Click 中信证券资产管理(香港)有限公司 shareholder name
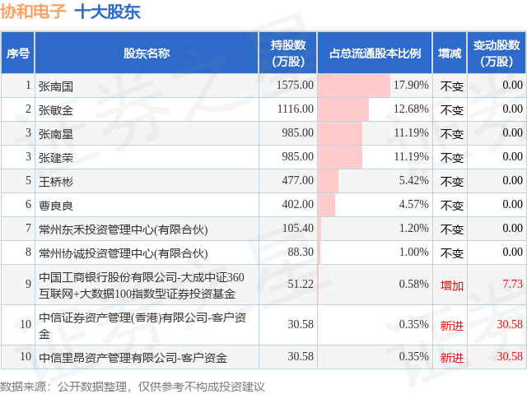The image size is (527, 394). pos(142,326)
